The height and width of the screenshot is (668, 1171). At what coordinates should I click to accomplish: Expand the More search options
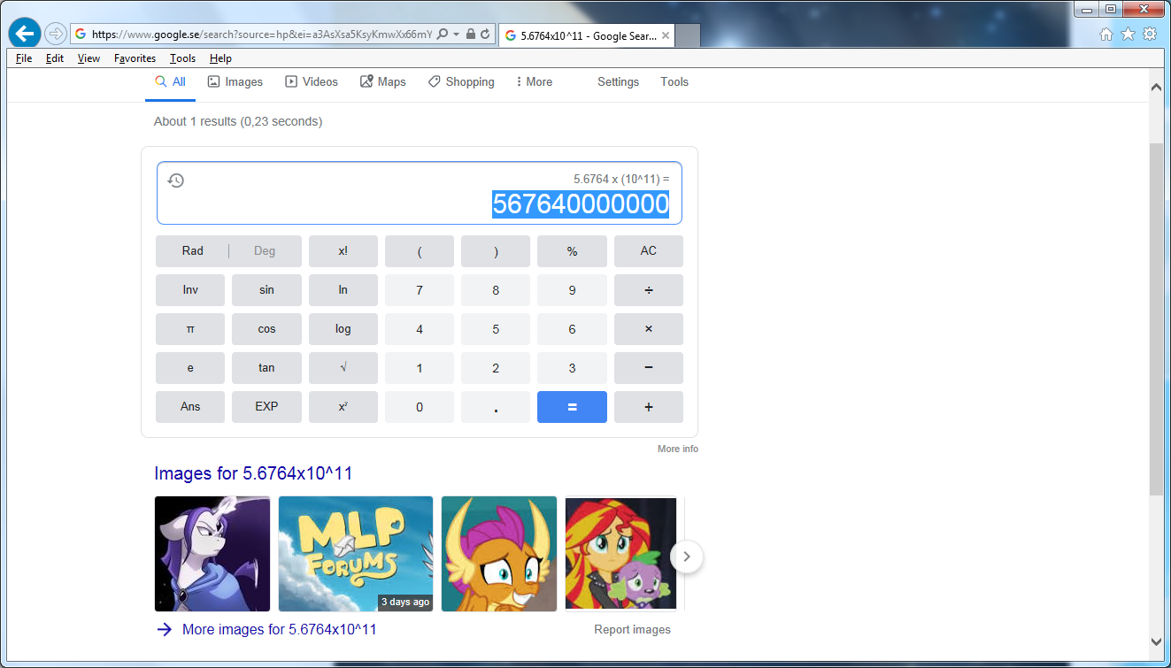[x=533, y=82]
